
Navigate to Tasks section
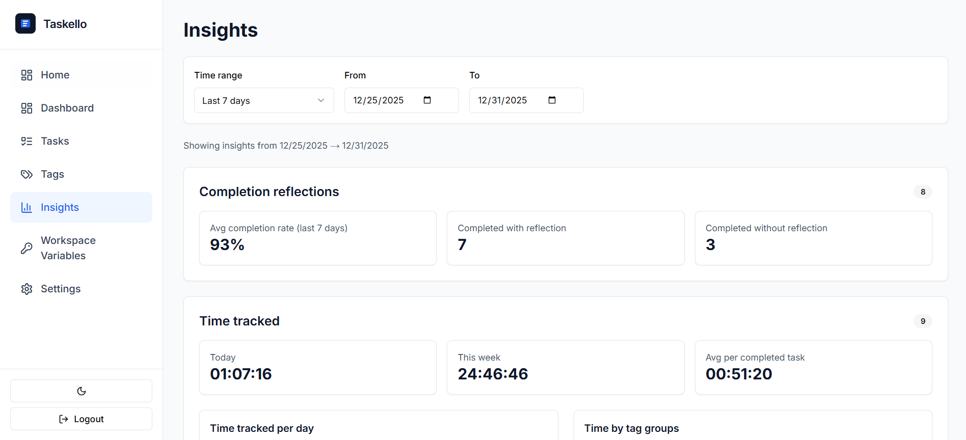pos(81,141)
